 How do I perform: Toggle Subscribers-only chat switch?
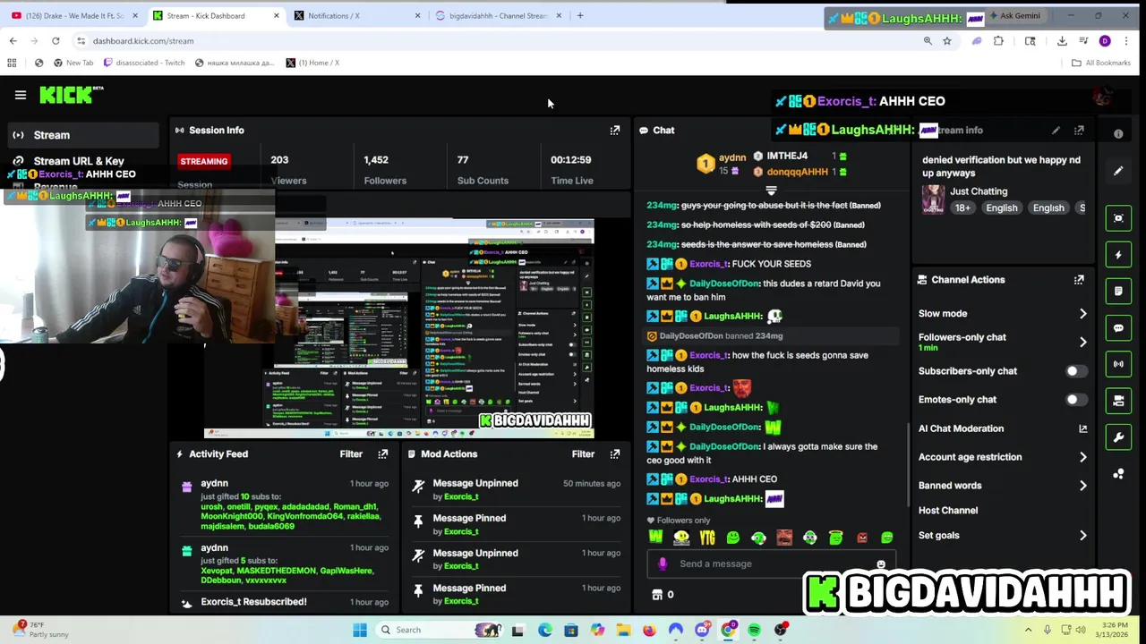[1077, 371]
